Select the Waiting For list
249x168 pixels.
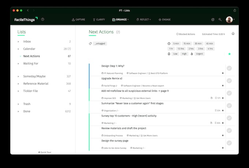[x=31, y=64]
